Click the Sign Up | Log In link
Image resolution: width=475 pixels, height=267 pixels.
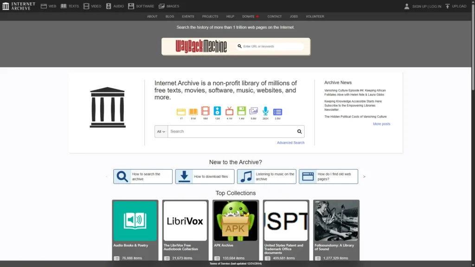coord(427,6)
